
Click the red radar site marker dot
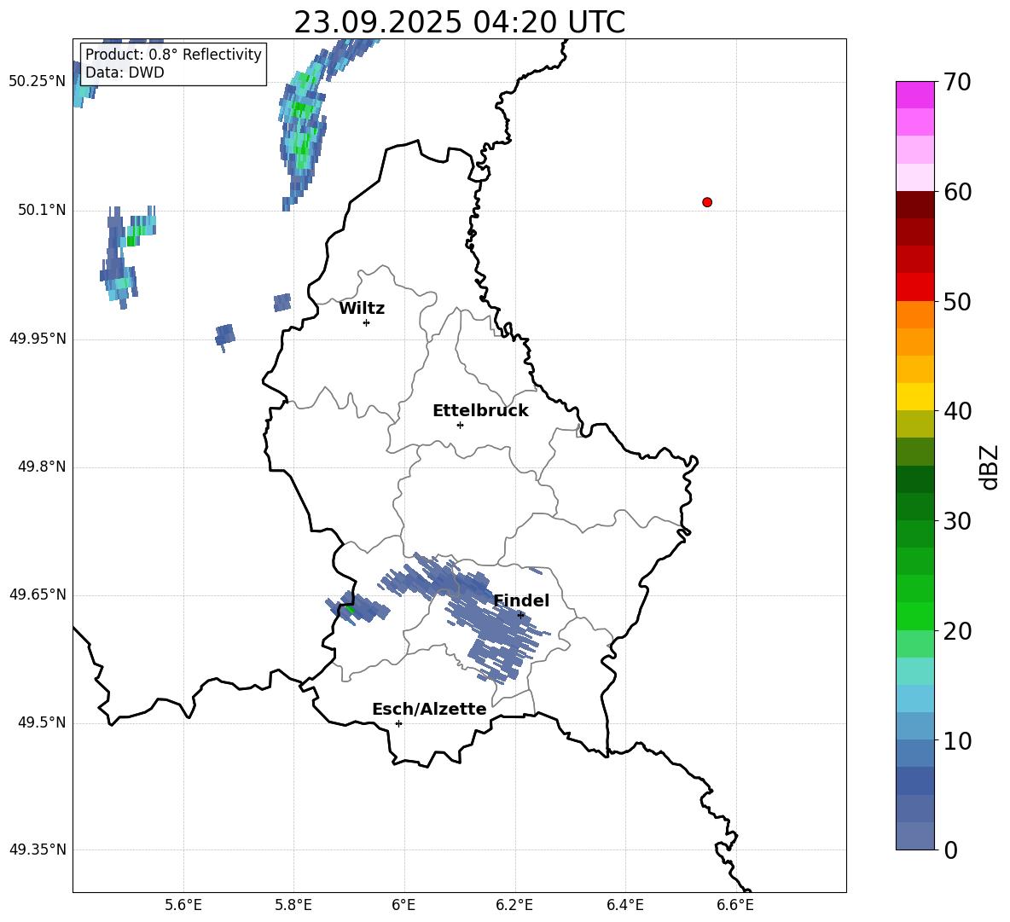tap(707, 202)
